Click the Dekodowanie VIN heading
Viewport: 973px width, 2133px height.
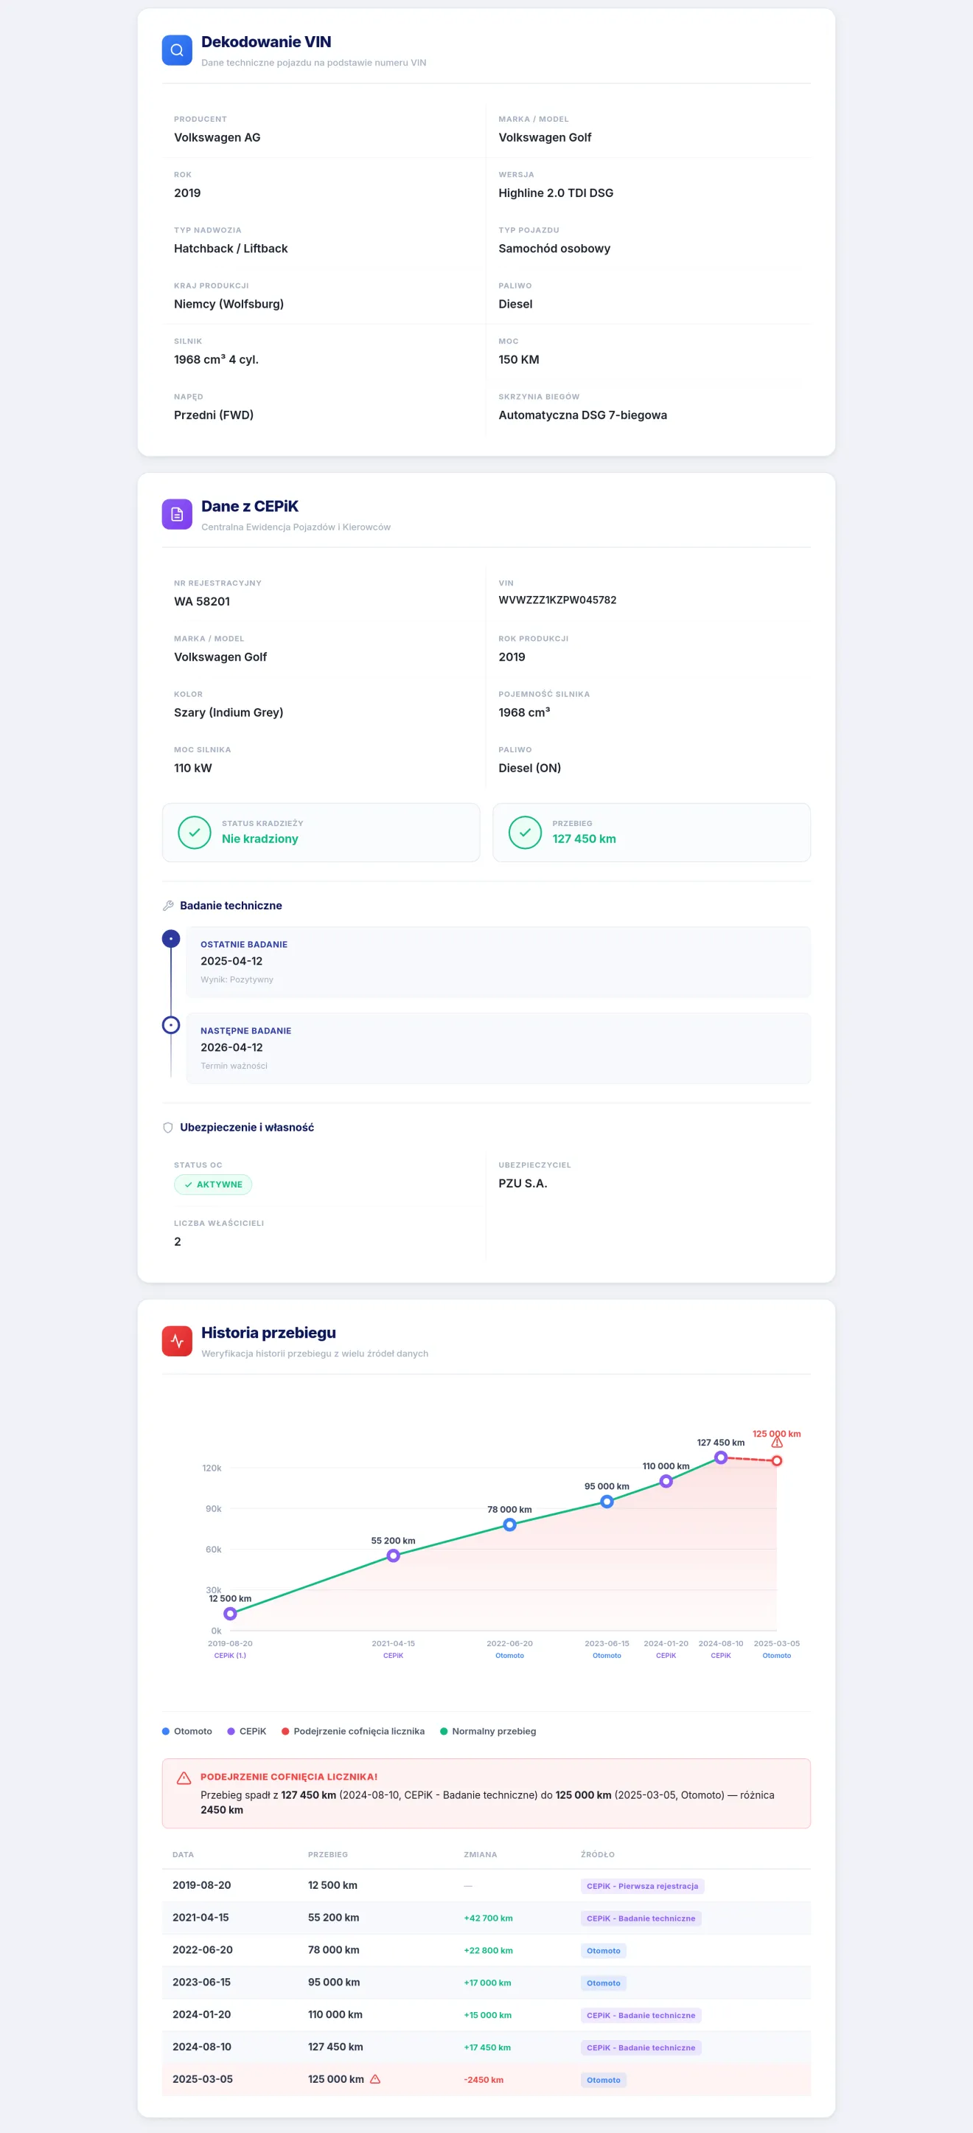tap(265, 41)
